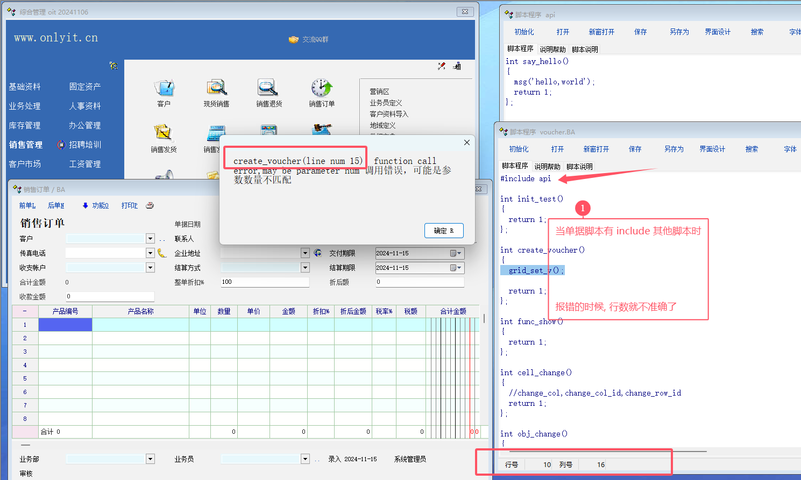This screenshot has width=801, height=480.
Task: Expand the 客户 dropdown in sales order
Action: click(150, 239)
